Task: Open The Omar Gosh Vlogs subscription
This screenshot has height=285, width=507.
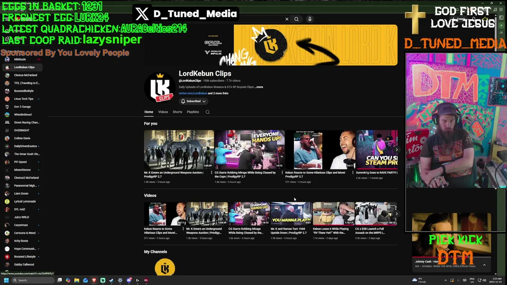Action: point(23,154)
